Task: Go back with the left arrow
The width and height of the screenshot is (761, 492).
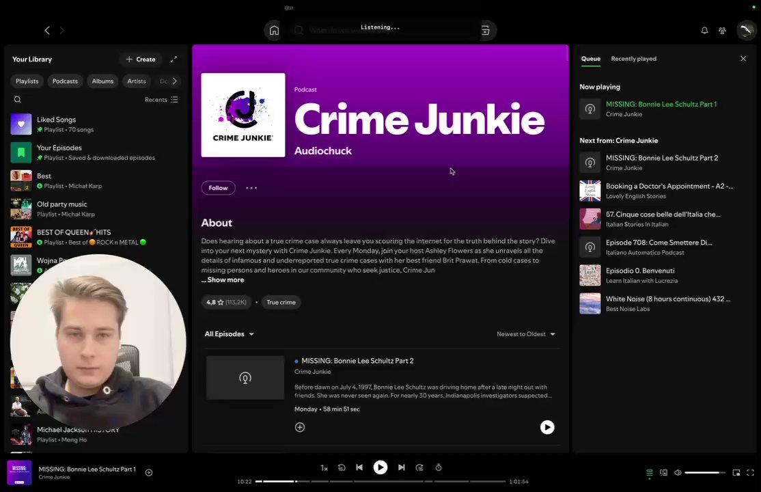Action: 47,30
